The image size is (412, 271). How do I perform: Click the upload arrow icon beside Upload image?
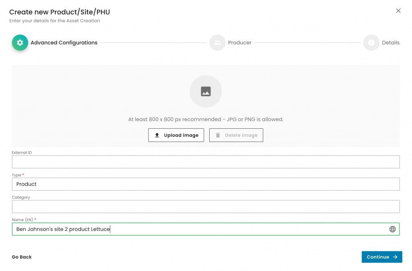click(157, 135)
